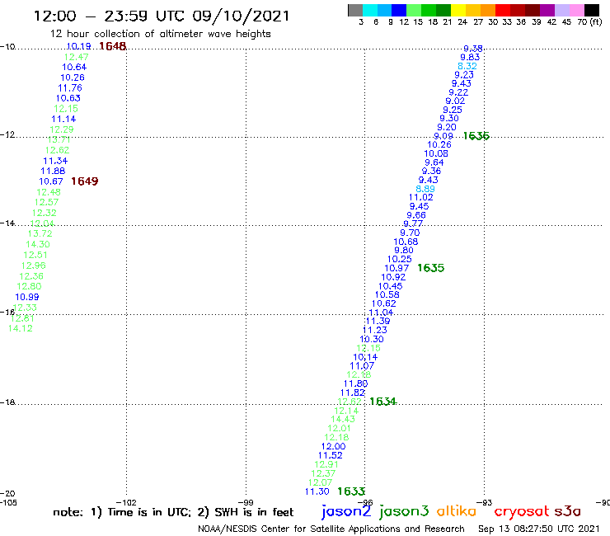This screenshot has width=610, height=536.
Task: Click the yellow swatch between 21 and 24
Action: pyautogui.click(x=458, y=10)
